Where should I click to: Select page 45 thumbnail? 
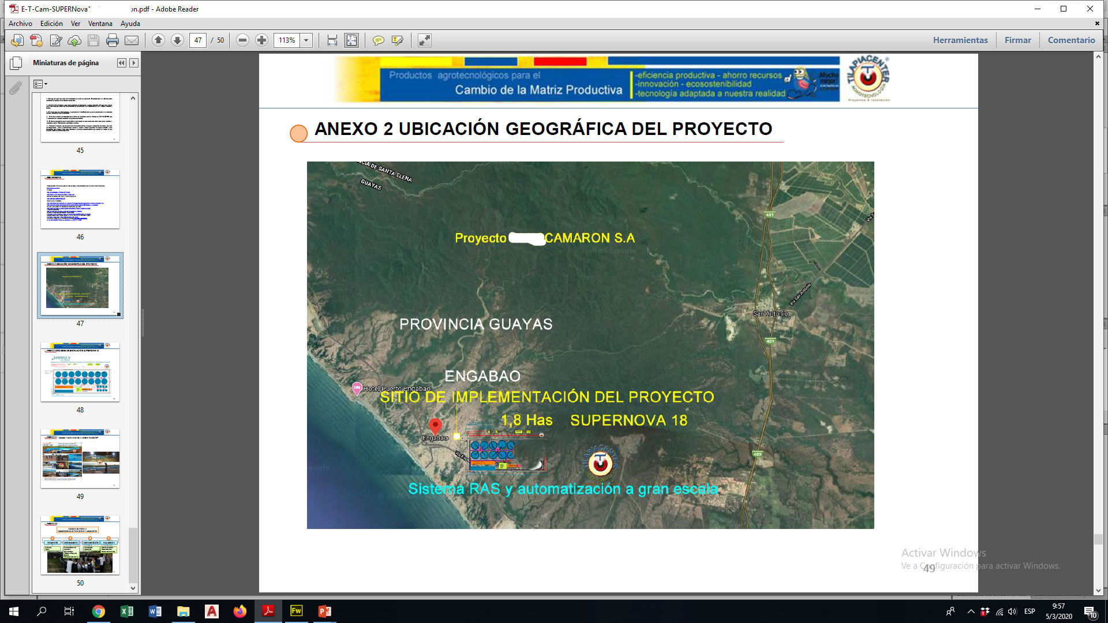(x=80, y=119)
